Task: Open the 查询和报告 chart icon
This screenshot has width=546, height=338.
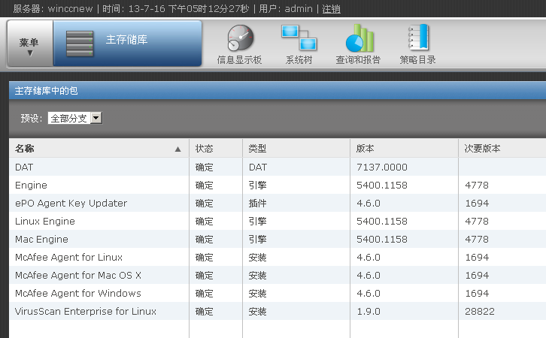Action: (x=359, y=38)
